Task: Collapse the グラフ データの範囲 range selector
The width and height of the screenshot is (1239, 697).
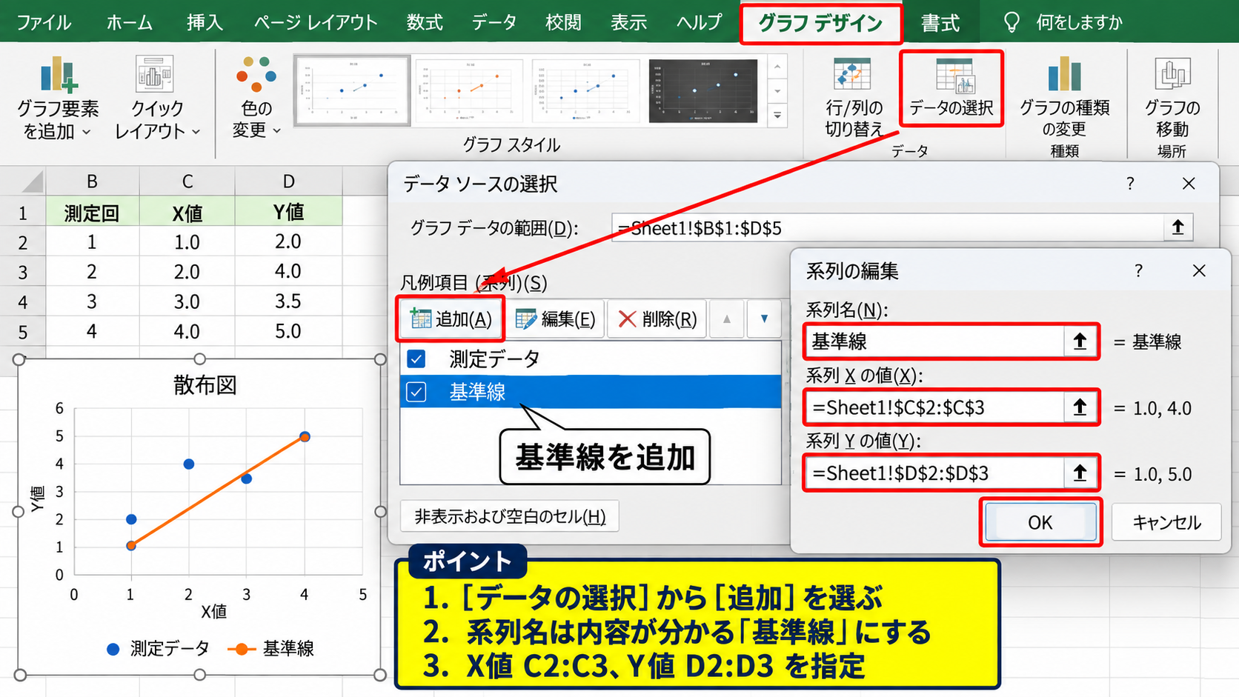Action: [1177, 227]
